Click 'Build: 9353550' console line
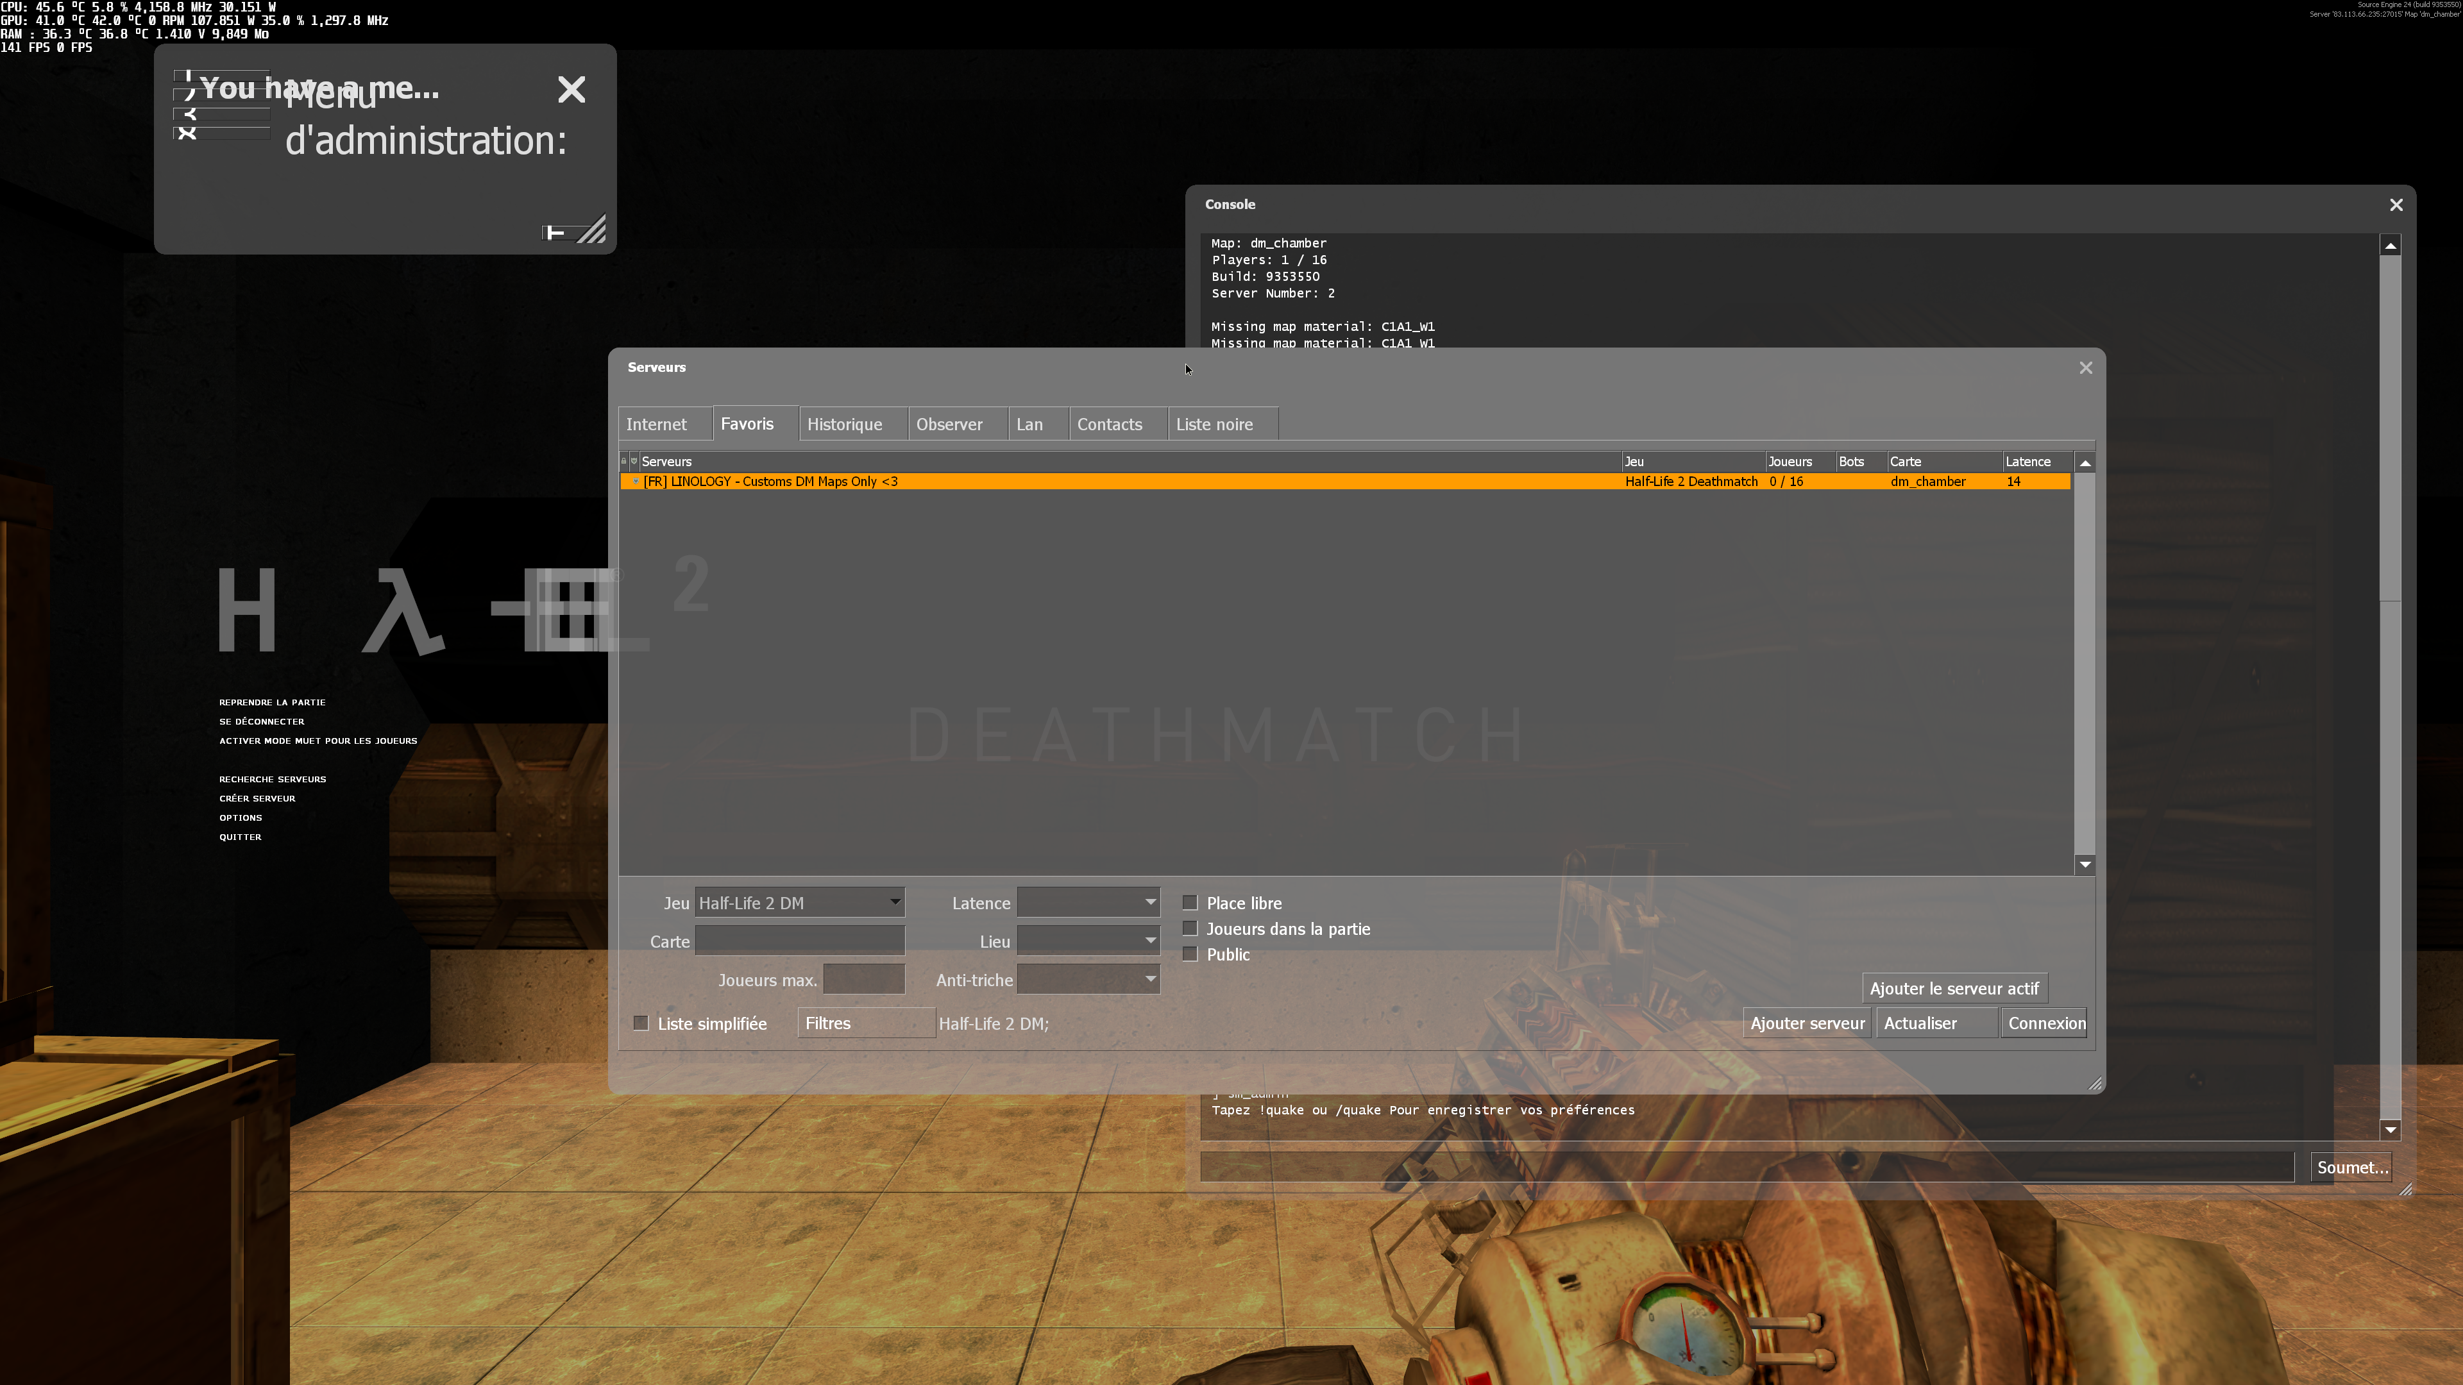This screenshot has height=1385, width=2463. pyautogui.click(x=1265, y=276)
